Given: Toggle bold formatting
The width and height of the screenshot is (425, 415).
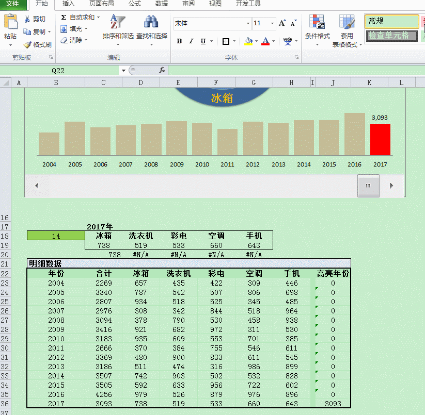Looking at the screenshot, I should [179, 41].
